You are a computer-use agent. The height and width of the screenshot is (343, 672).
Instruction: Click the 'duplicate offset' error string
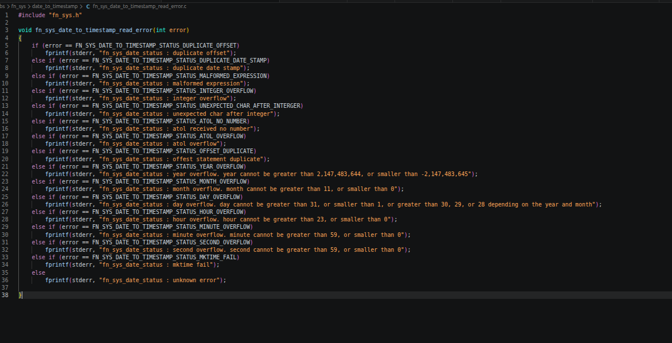[166, 53]
